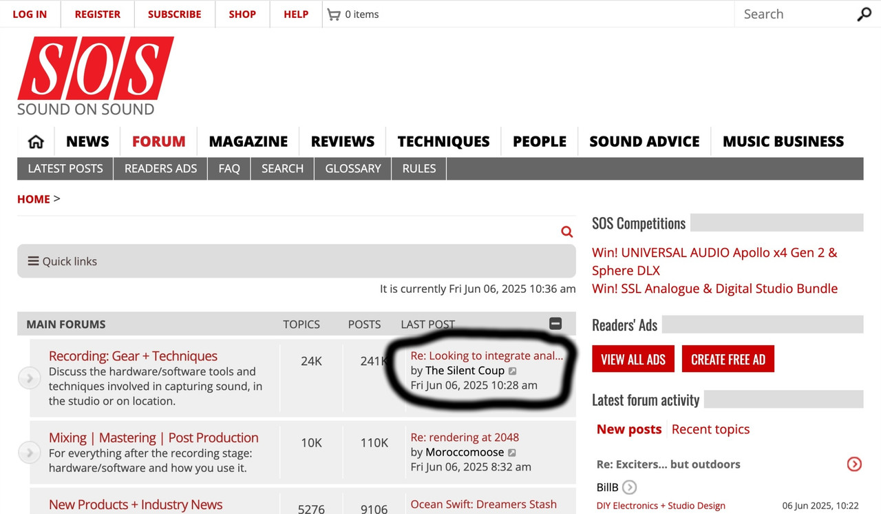881x514 pixels.
Task: Open Re: Exciters... but outdoors topic
Action: click(x=668, y=464)
